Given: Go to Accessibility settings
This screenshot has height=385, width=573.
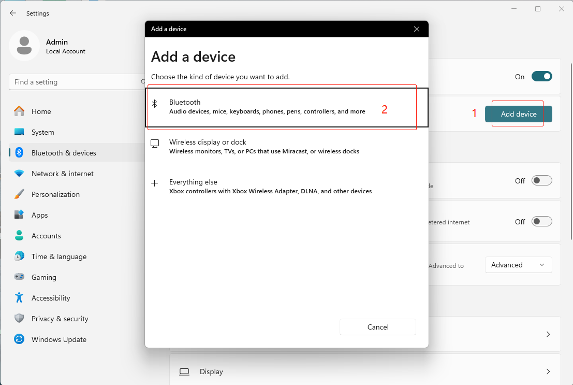Looking at the screenshot, I should pyautogui.click(x=77, y=298).
